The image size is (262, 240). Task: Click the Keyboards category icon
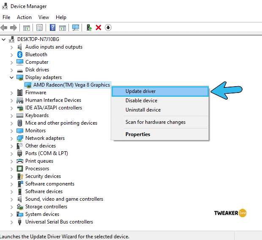point(20,115)
